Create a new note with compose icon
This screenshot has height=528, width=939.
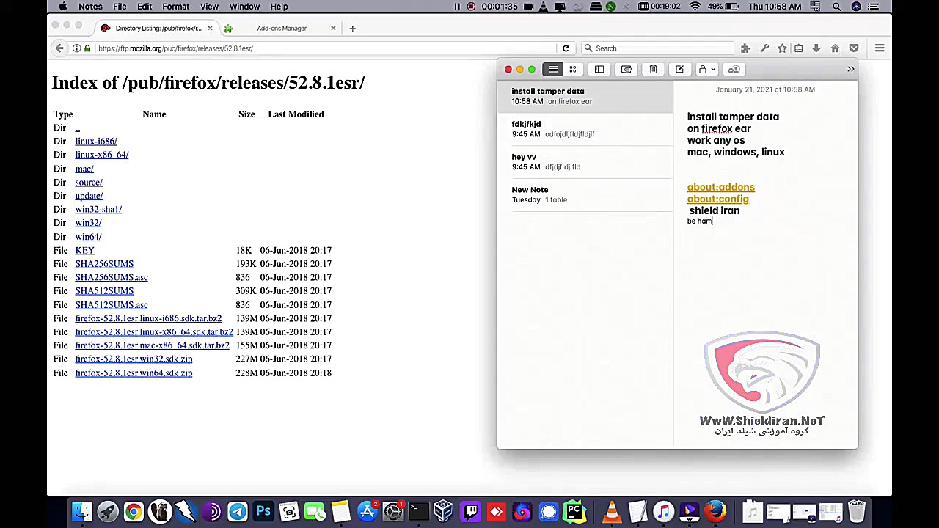(x=680, y=69)
